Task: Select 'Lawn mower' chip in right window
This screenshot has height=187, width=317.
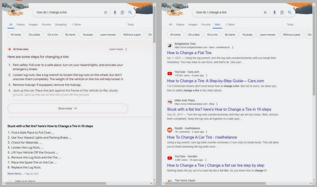Action: click(268, 35)
